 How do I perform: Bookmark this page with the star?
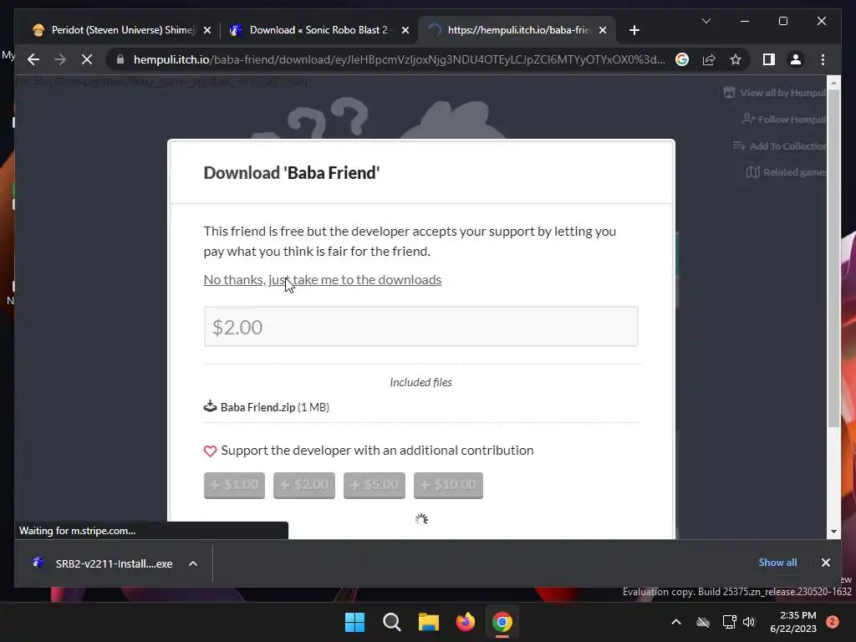736,59
